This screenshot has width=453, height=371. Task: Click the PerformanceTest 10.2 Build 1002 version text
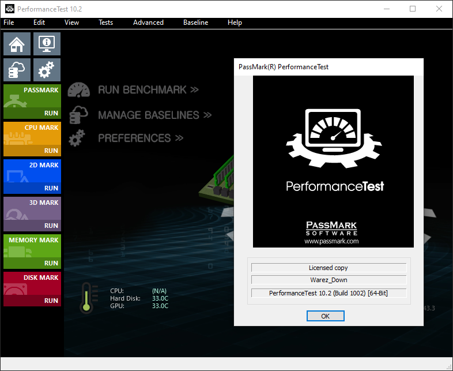point(329,293)
